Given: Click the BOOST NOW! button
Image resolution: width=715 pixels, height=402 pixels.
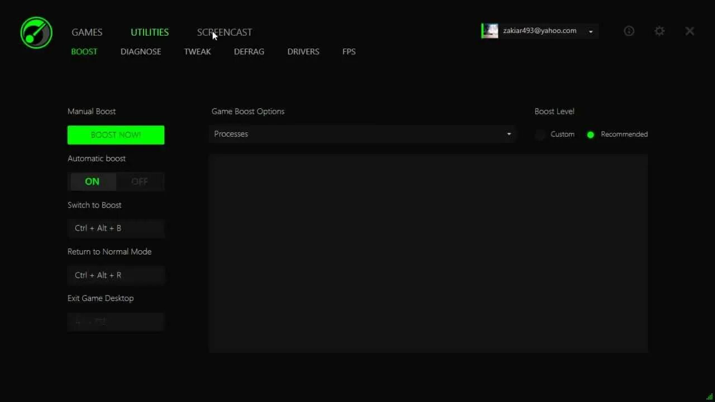Looking at the screenshot, I should [116, 135].
